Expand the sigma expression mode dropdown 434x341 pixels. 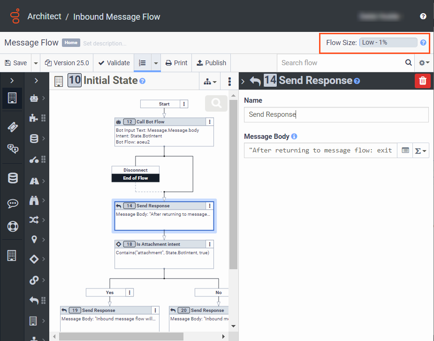coord(421,151)
